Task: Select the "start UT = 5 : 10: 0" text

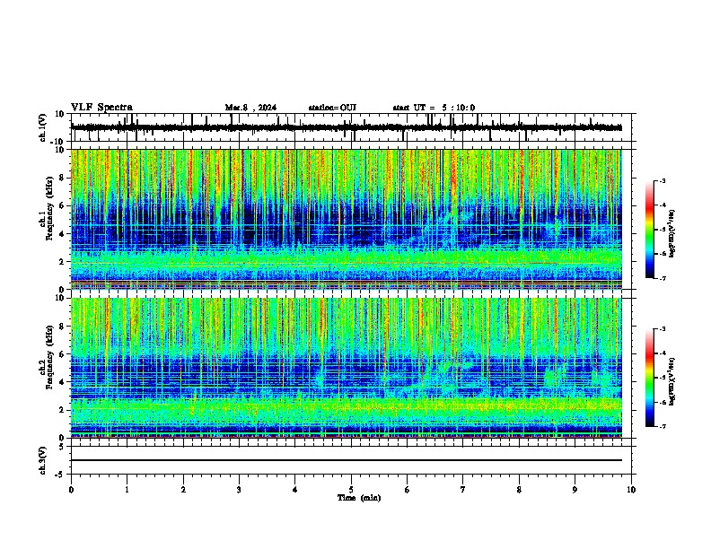Action: point(434,108)
